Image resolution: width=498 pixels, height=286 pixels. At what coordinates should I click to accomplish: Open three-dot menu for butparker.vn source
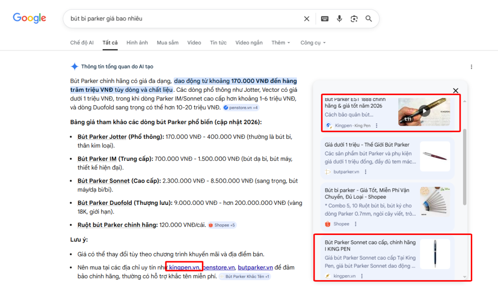(x=366, y=172)
